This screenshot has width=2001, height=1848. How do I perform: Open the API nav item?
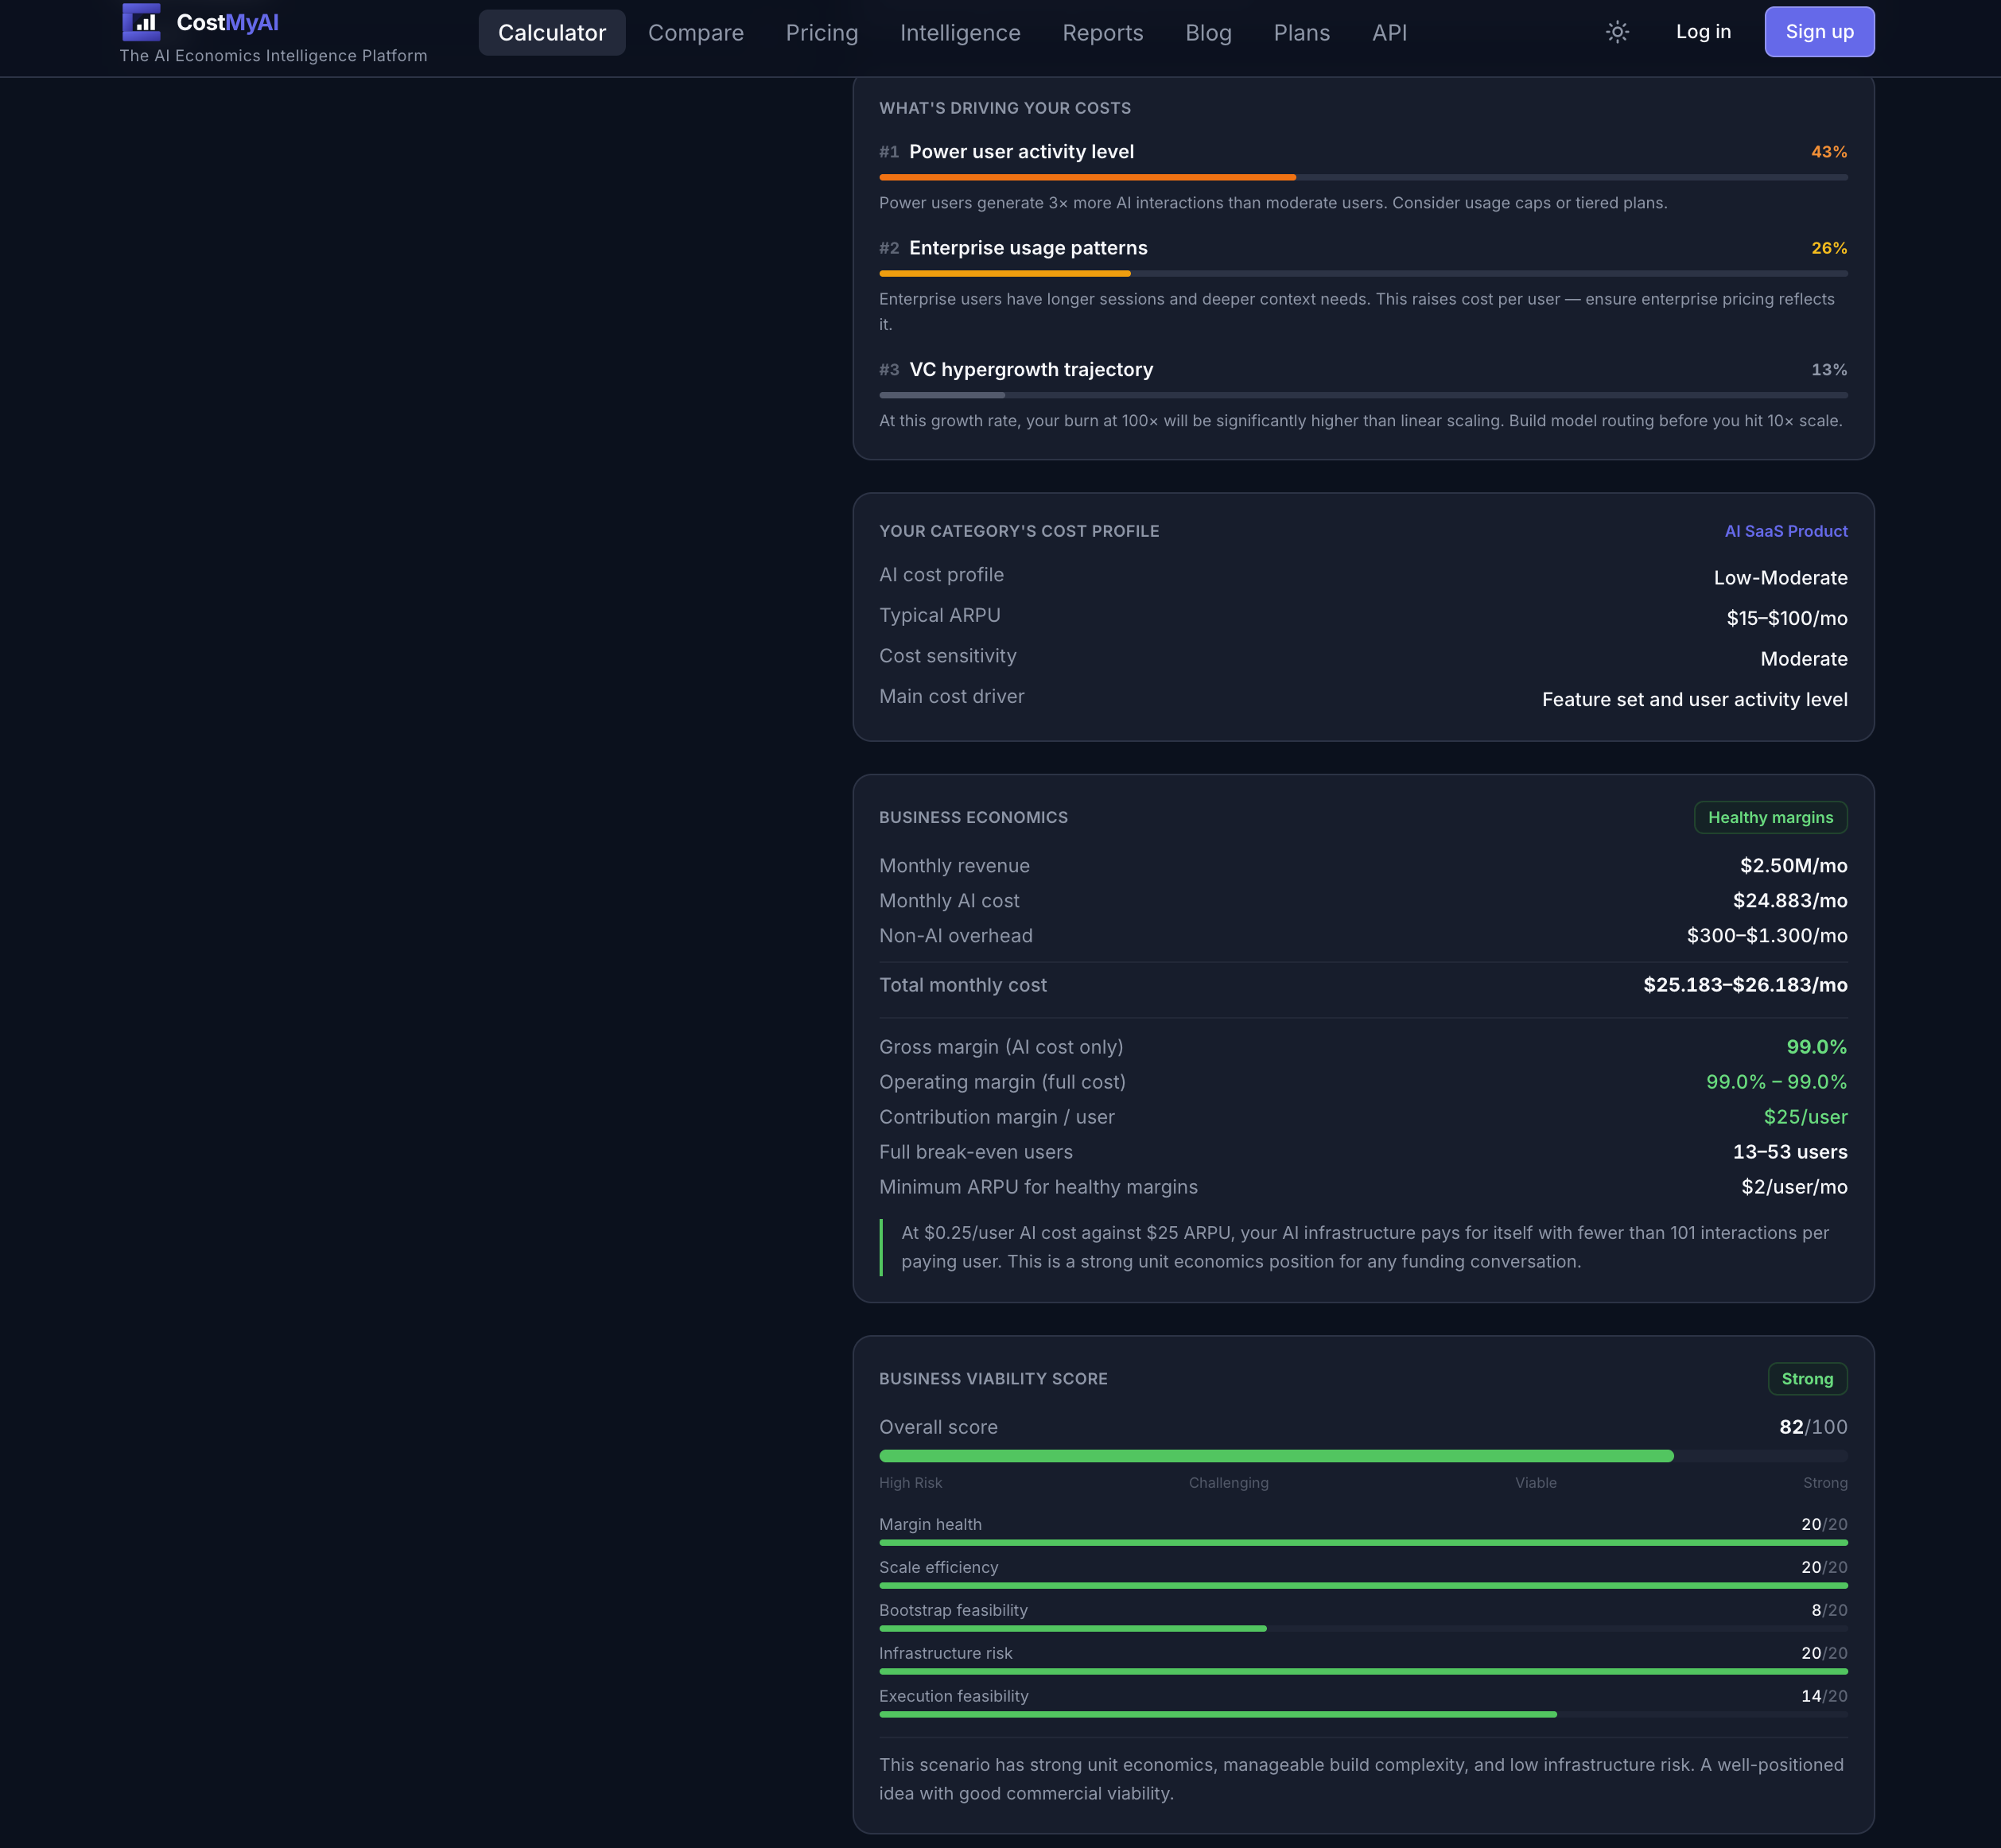1389,33
